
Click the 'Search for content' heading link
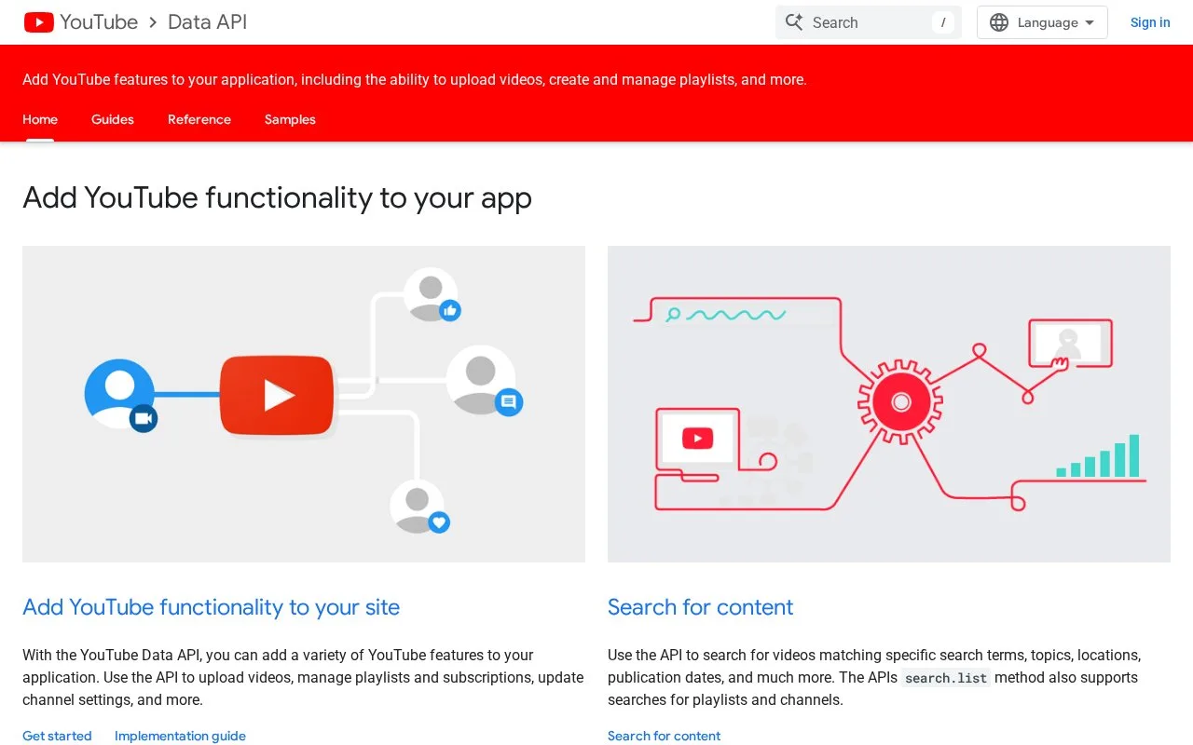[700, 607]
